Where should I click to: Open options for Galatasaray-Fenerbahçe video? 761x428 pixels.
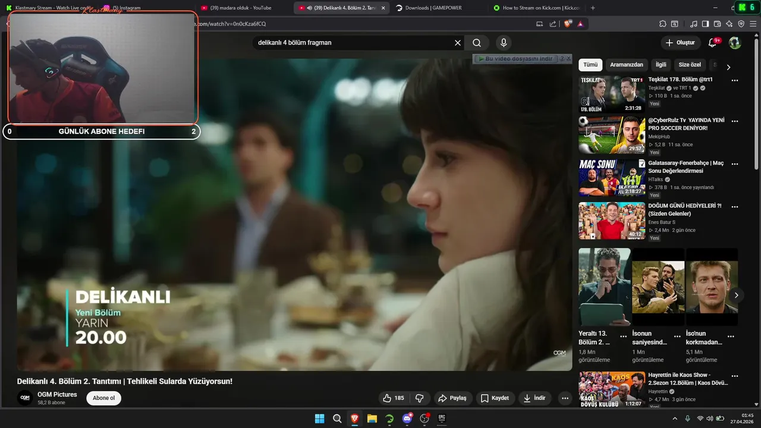point(735,163)
